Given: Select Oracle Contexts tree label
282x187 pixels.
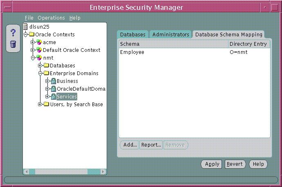Looking at the screenshot, I should coord(55,34).
